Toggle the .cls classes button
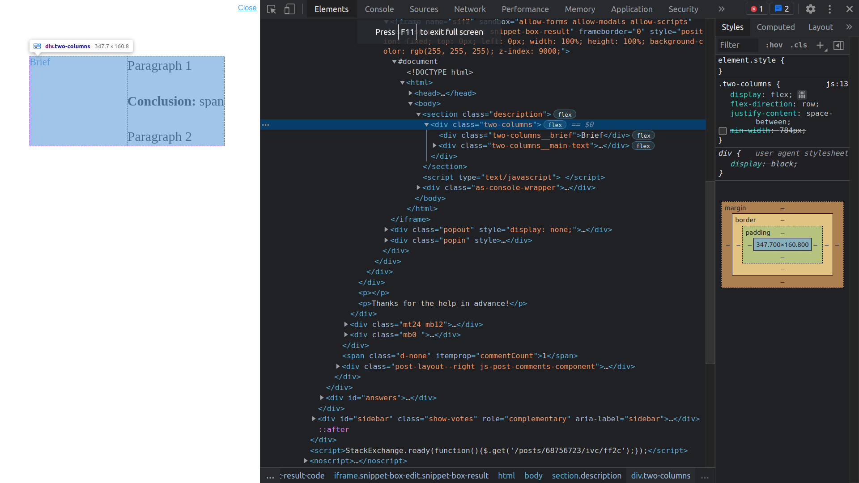Image resolution: width=859 pixels, height=483 pixels. [799, 45]
